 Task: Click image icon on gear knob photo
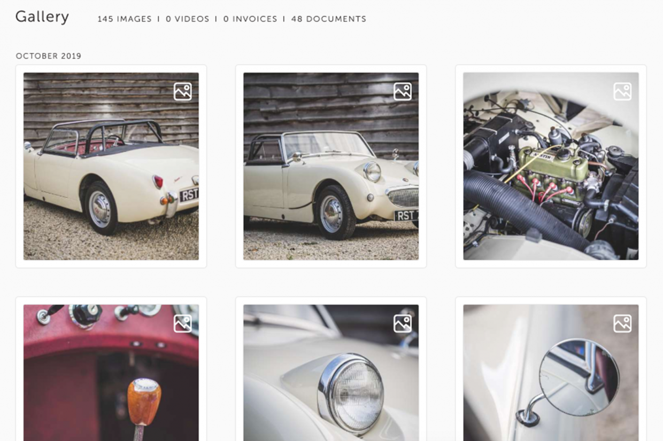coord(182,324)
